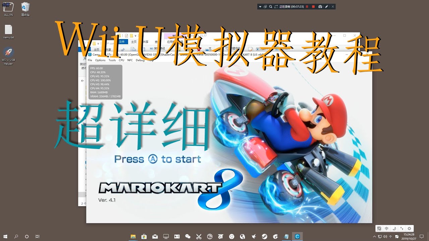Click the recorder region-select icon
429x241 pixels.
tap(276, 7)
